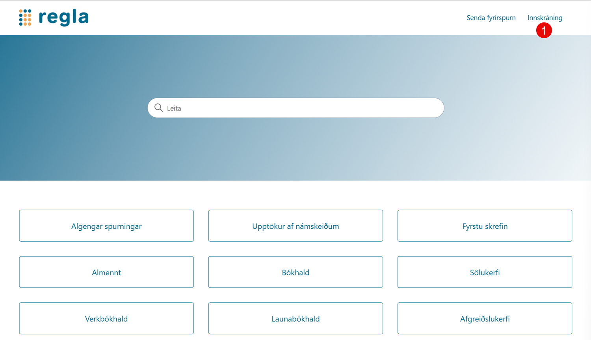Go to Innskráning login page
This screenshot has width=591, height=340.
click(545, 18)
